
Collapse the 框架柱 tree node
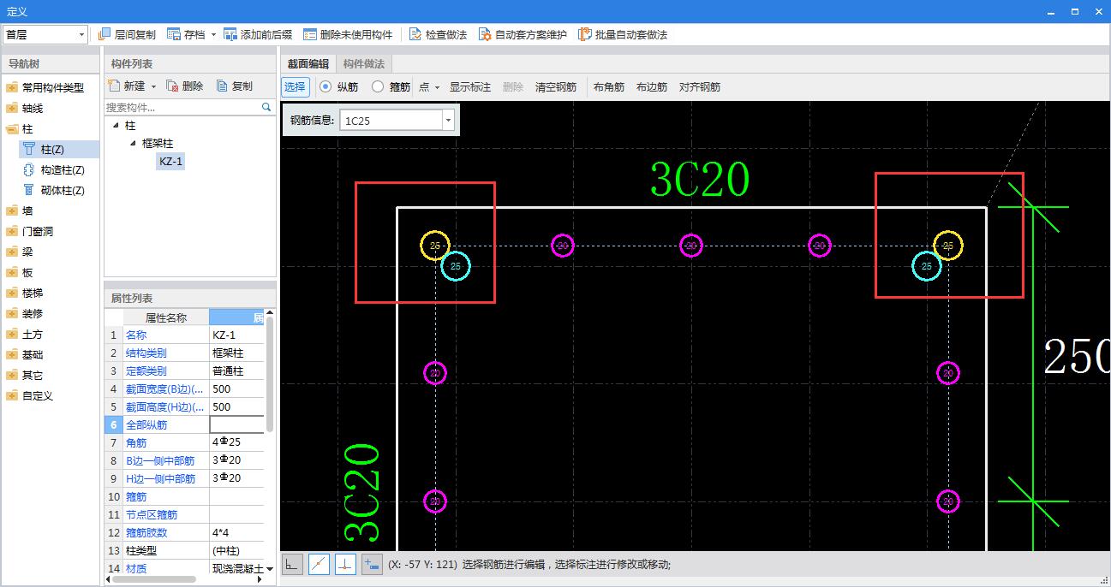coord(133,143)
